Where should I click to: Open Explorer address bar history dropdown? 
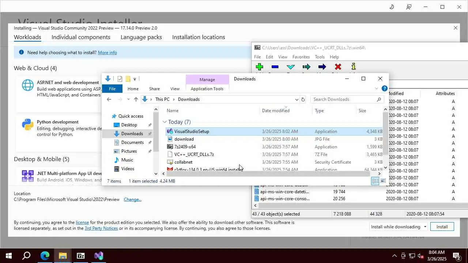tap(297, 99)
